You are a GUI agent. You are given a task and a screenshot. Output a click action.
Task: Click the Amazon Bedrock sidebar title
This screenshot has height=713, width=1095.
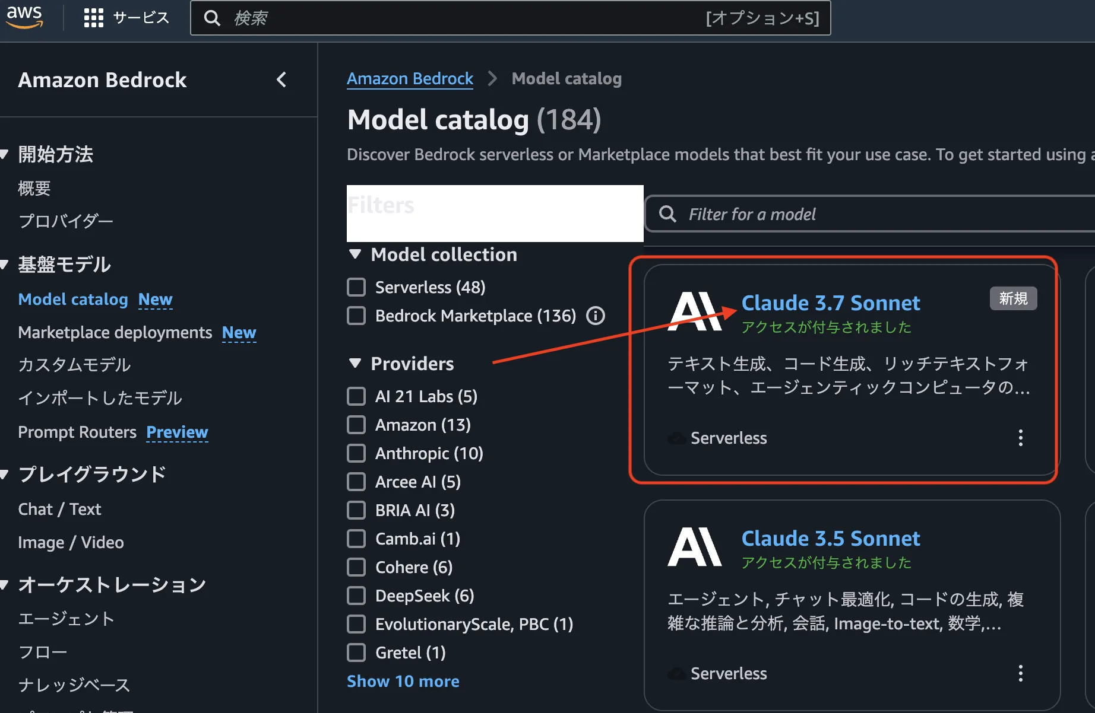click(x=102, y=79)
